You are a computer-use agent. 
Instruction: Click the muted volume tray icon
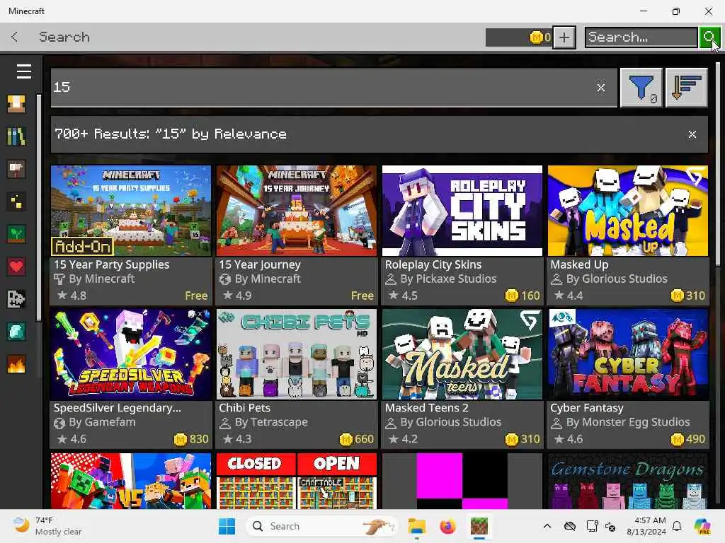pyautogui.click(x=610, y=526)
